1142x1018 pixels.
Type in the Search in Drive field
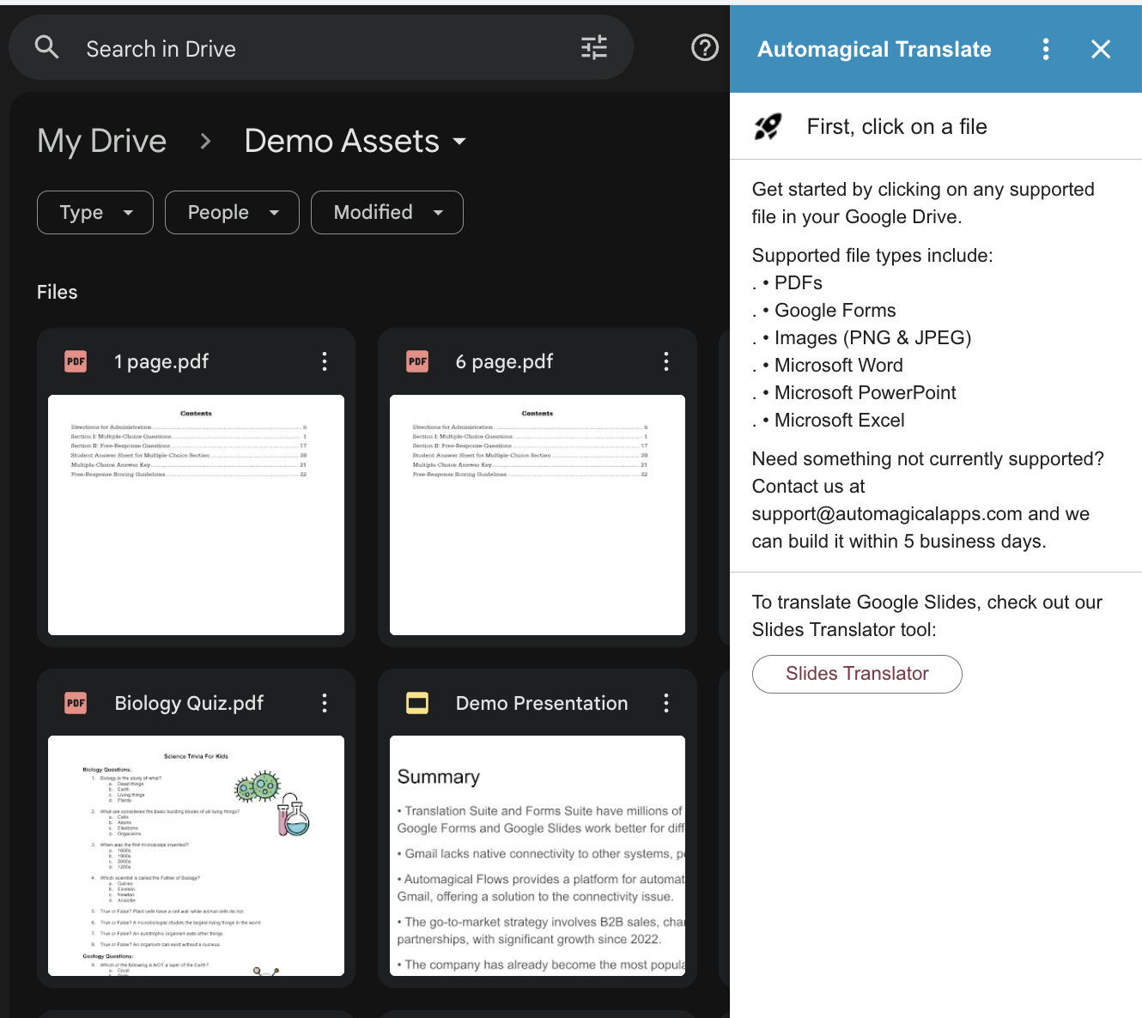(x=326, y=49)
